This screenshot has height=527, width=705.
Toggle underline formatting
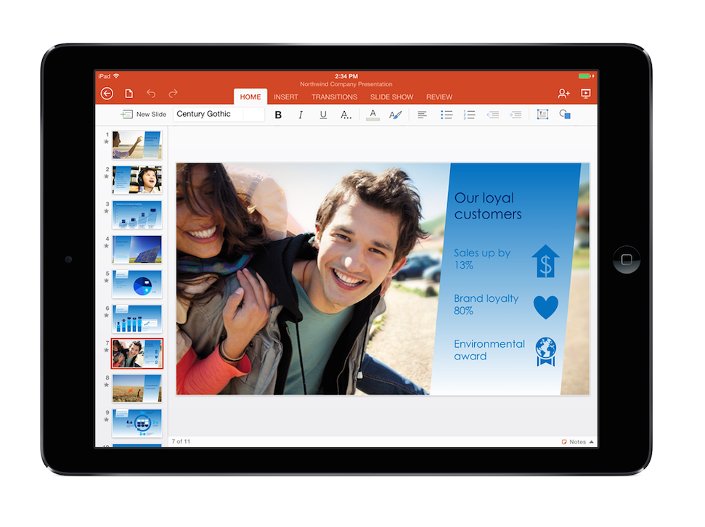click(x=323, y=115)
